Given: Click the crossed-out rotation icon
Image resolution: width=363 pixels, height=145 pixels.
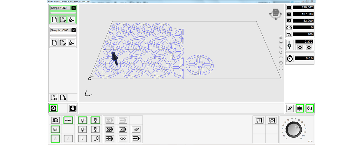Looking at the screenshot, I should coord(55,120).
